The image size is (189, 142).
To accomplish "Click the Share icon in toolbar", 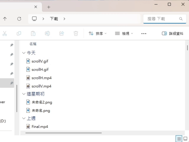I will point(62,33).
